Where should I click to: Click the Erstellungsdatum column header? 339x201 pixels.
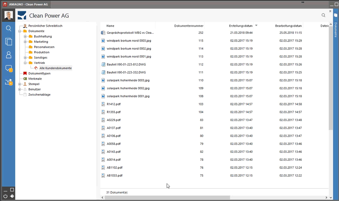coord(241,26)
